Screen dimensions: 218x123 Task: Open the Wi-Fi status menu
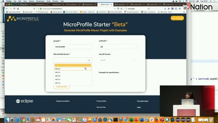(x=187, y=1)
